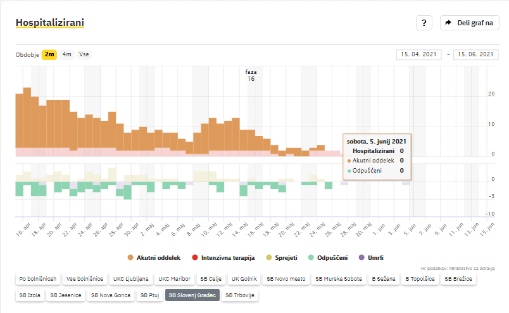Select UKC Ljubljana hospital

[x=131, y=278]
